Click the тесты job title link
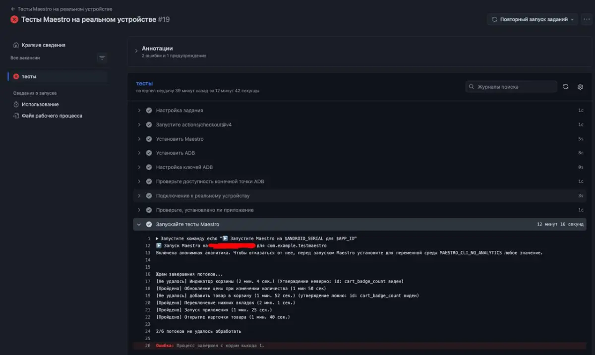Screen dimensions: 595x355 [x=144, y=83]
